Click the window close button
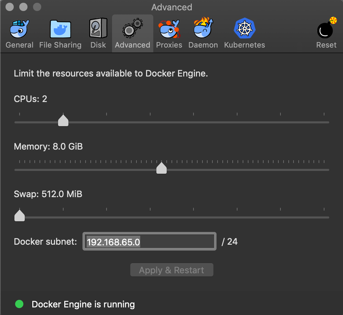Image resolution: width=343 pixels, height=315 pixels. (10, 7)
